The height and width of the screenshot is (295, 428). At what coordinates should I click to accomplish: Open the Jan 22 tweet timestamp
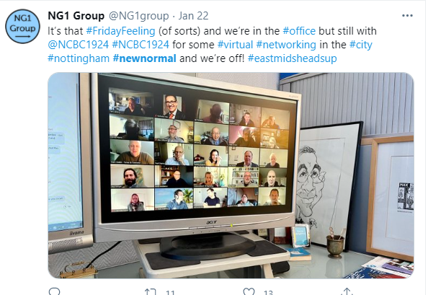click(194, 16)
